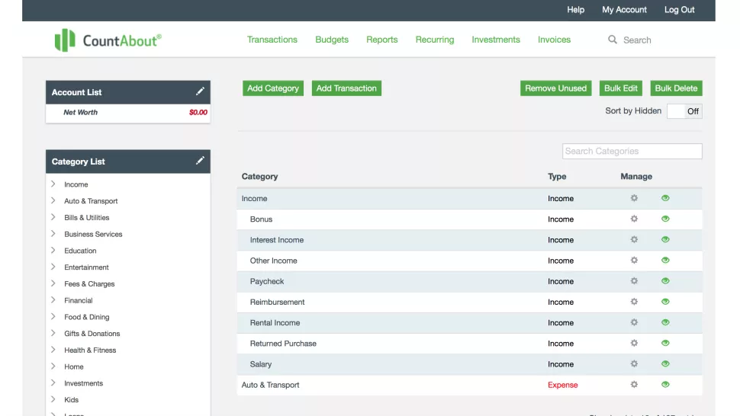The height and width of the screenshot is (416, 740).
Task: Click the Add Category button
Action: pyautogui.click(x=273, y=88)
